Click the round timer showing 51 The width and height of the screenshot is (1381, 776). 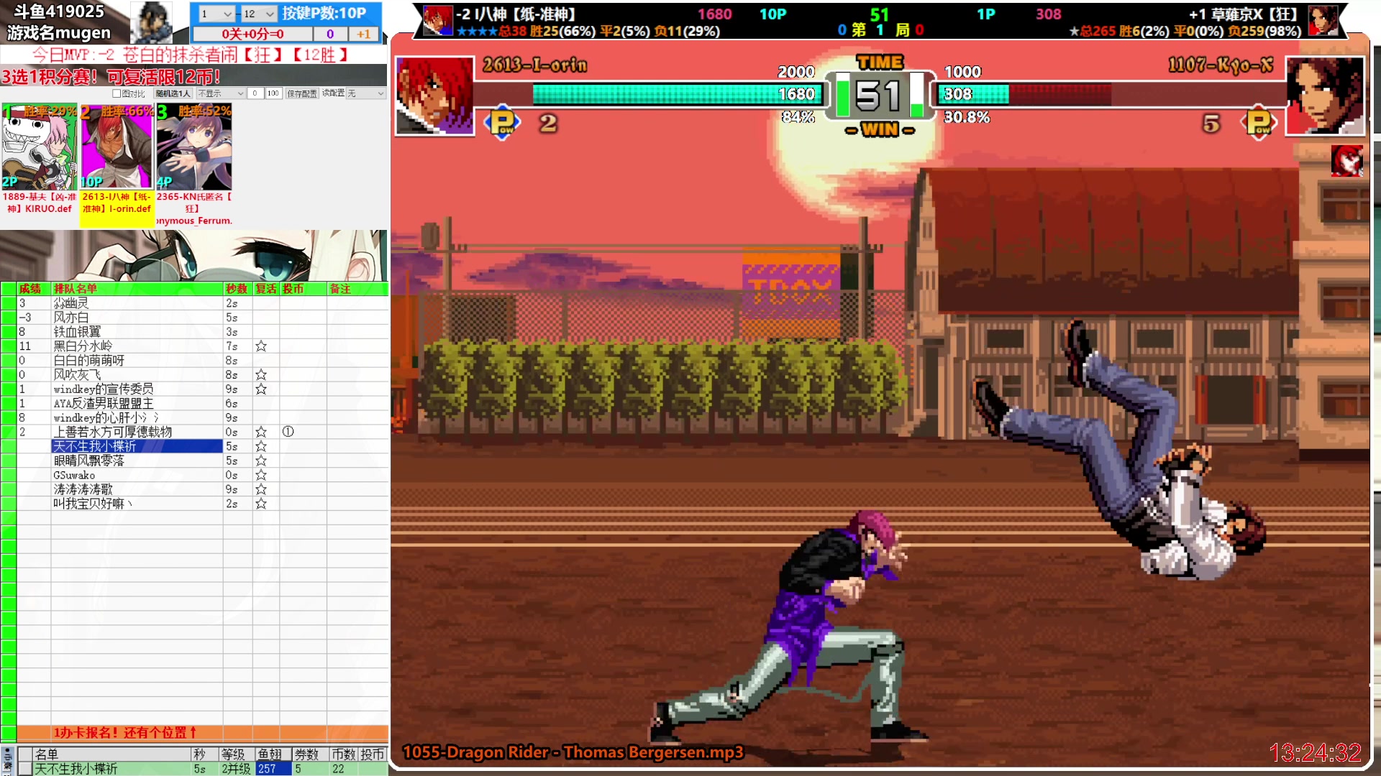(878, 95)
